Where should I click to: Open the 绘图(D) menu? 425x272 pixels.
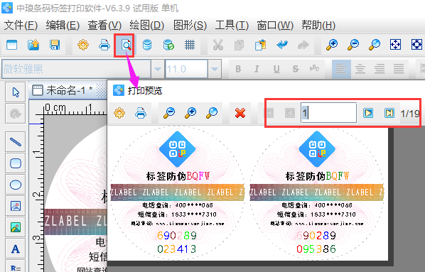tap(146, 26)
